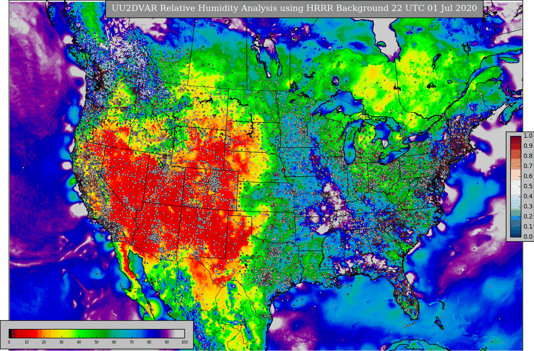
Task: Pick the light orange swatch beside 0.7 on vertical colorbar
Action: pos(516,164)
